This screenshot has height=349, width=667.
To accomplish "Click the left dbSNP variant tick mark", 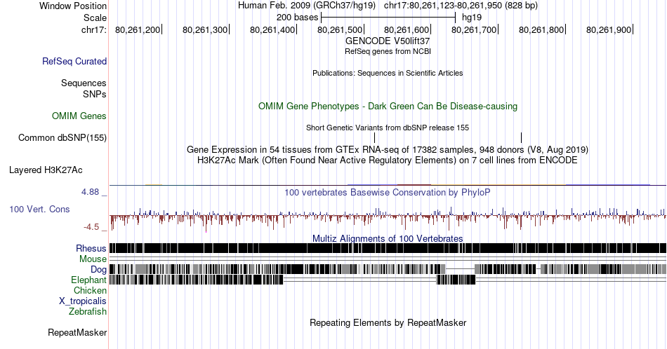I will pos(374,137).
